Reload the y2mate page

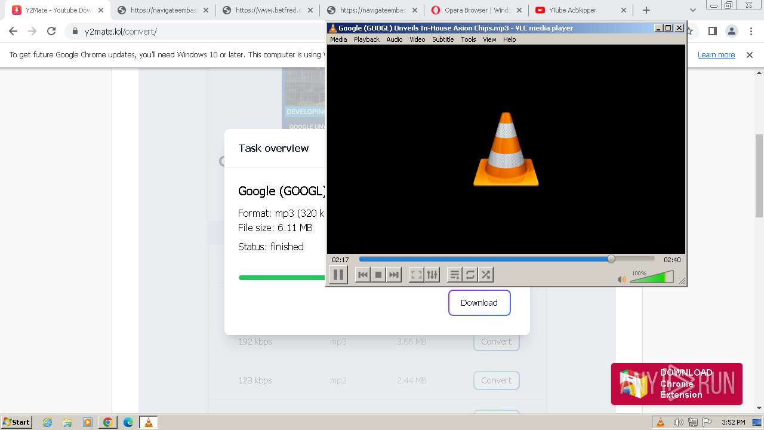(x=51, y=32)
